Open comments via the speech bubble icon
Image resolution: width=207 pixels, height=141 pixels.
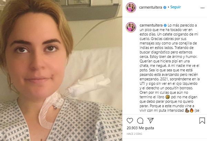pyautogui.click(x=140, y=121)
